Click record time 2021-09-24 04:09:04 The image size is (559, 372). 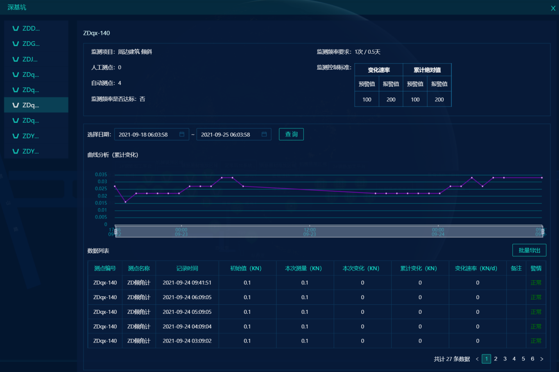(x=187, y=327)
